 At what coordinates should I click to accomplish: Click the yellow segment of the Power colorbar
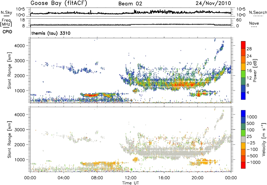click(x=243, y=67)
